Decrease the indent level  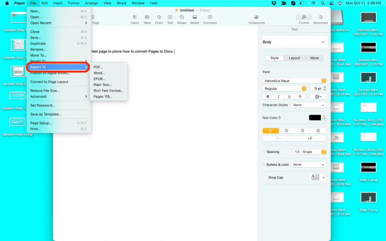click(279, 138)
